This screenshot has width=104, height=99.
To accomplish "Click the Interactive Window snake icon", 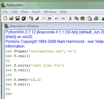I will pos(7,26).
